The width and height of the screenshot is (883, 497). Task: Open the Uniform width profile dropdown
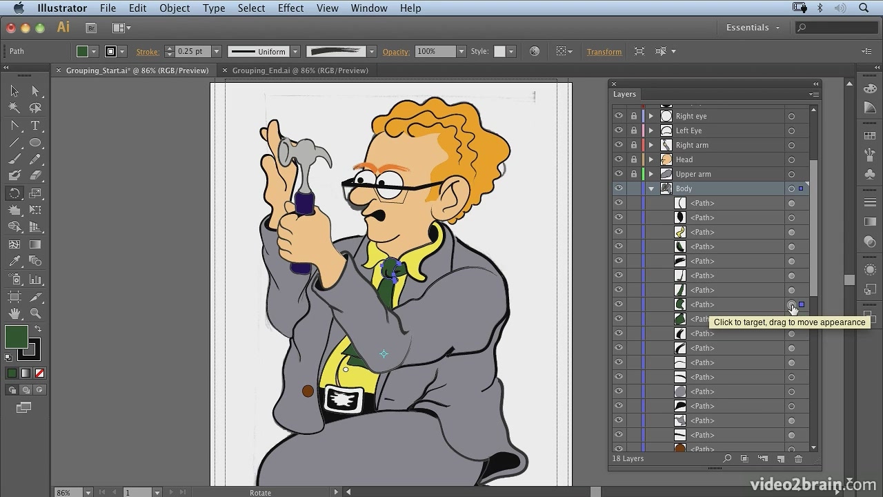[x=295, y=51]
